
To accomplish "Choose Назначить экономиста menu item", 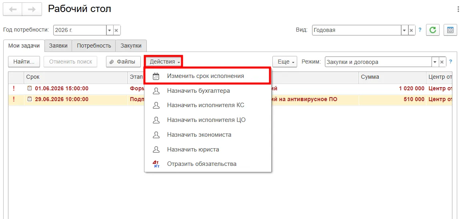I will [208, 135].
